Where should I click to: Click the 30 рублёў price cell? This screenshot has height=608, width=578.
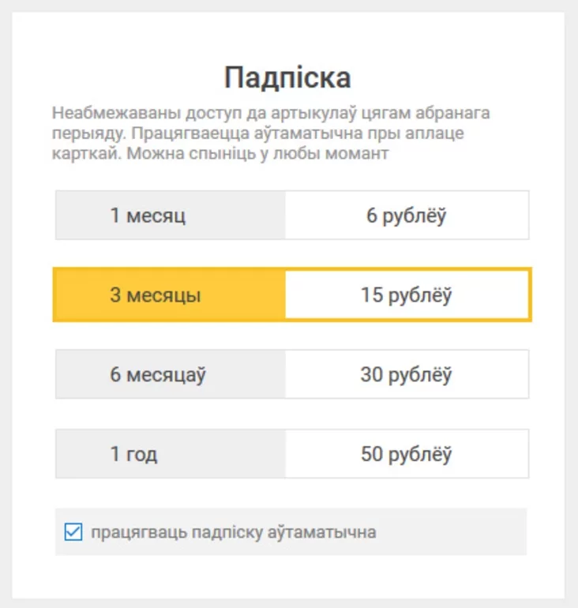407,375
